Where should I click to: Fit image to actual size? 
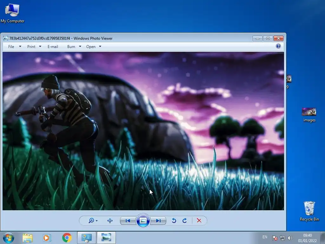click(110, 220)
